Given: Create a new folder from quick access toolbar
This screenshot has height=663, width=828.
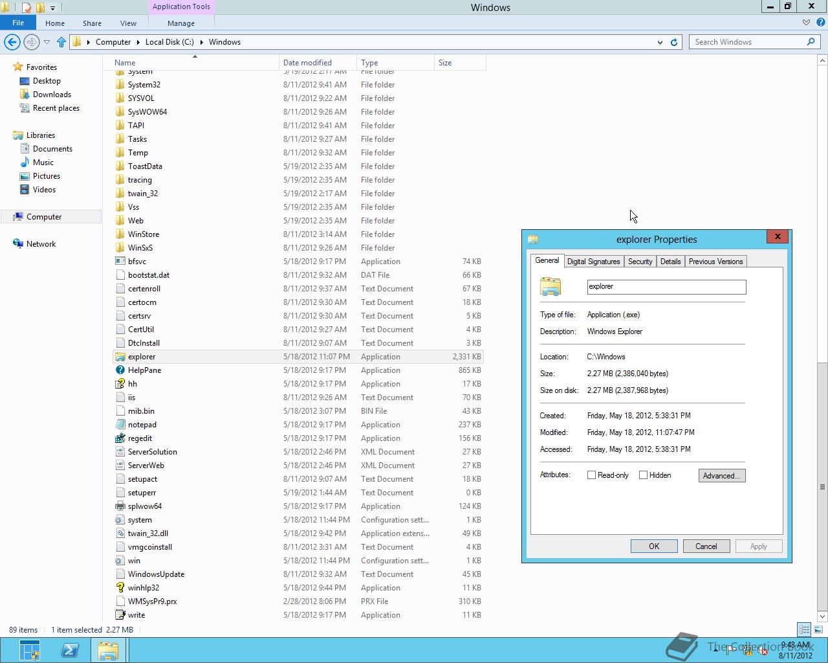Looking at the screenshot, I should point(40,8).
